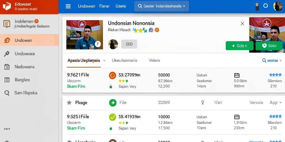The image size is (285, 142).
Task: Open the three-dots more menu in the sidebar
Action: (x=7, y=129)
